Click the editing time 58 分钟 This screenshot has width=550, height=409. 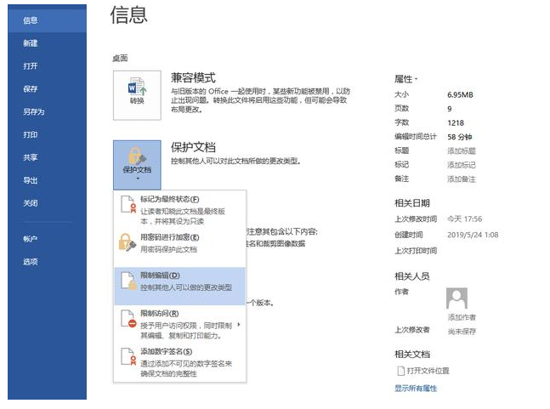[460, 137]
